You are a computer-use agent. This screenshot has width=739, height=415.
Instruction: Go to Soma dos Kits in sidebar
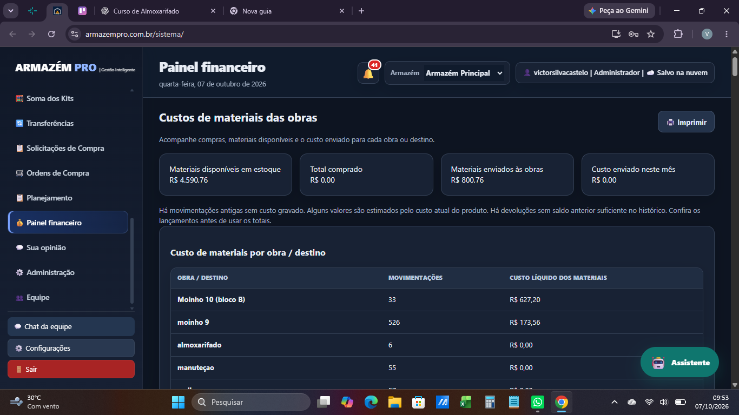point(68,98)
